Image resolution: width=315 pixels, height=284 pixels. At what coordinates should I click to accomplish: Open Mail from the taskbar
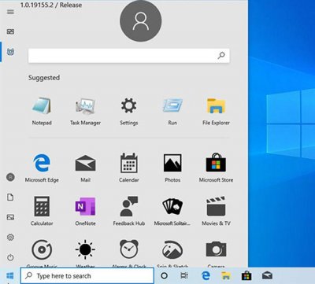point(267,275)
